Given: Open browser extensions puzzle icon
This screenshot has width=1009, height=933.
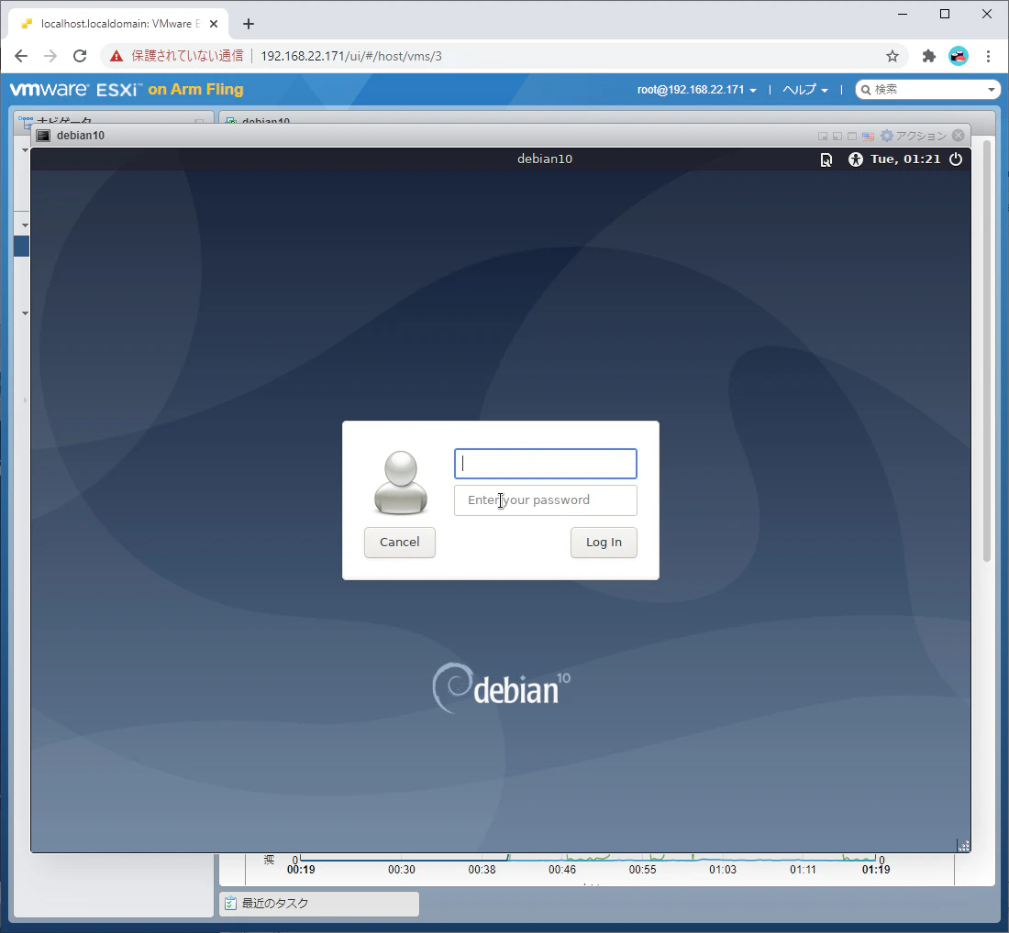Looking at the screenshot, I should tap(928, 56).
